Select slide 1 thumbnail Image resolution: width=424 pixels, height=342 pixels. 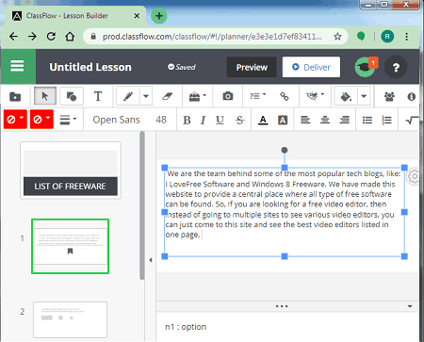(70, 246)
